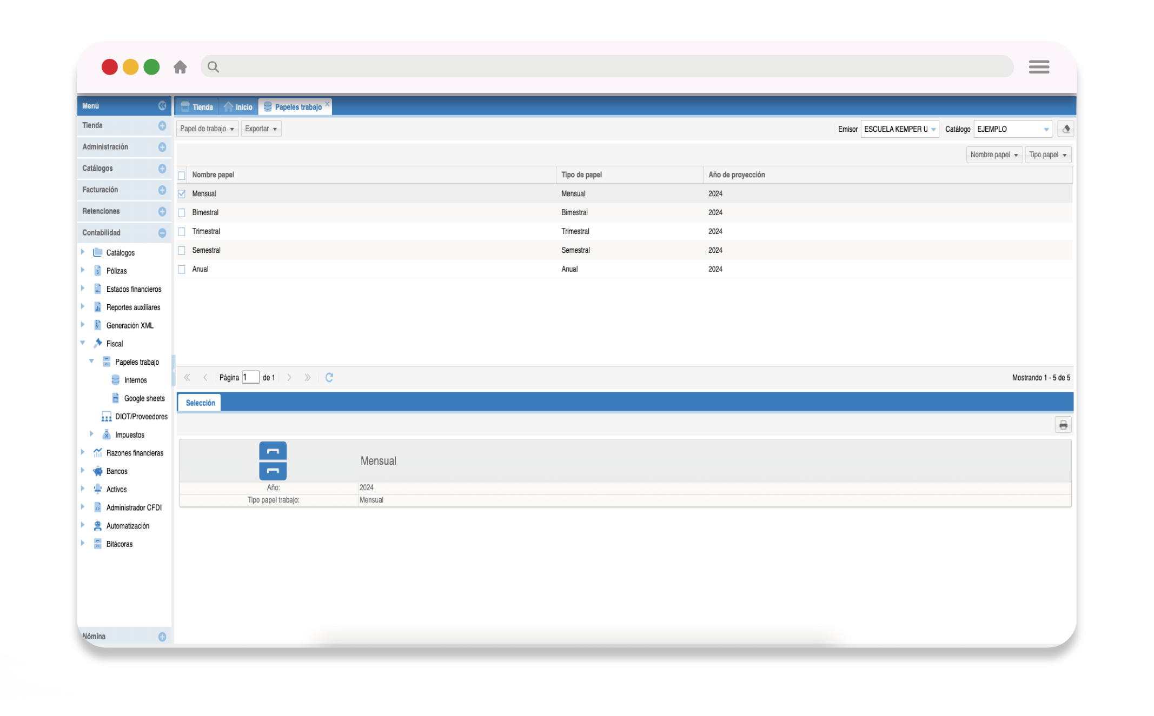The width and height of the screenshot is (1154, 716).
Task: Uncheck the Mensual row checkbox
Action: pos(182,194)
